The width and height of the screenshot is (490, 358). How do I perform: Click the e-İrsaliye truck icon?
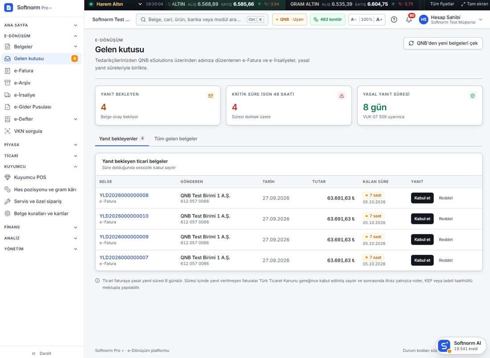[8, 95]
